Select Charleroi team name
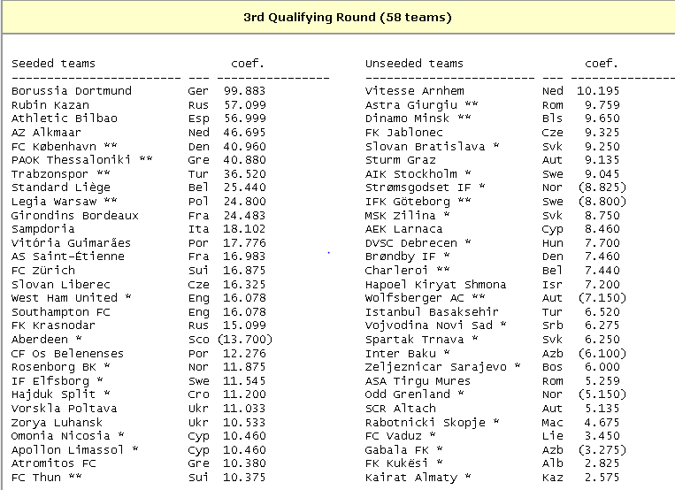The image size is (675, 490). pyautogui.click(x=396, y=271)
